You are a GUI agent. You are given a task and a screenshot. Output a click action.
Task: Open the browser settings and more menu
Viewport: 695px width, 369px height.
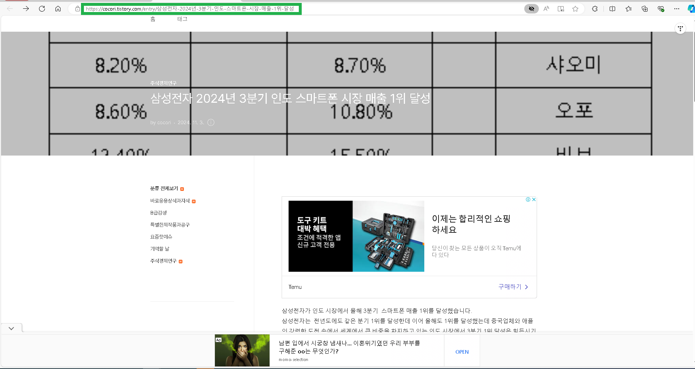(x=677, y=9)
